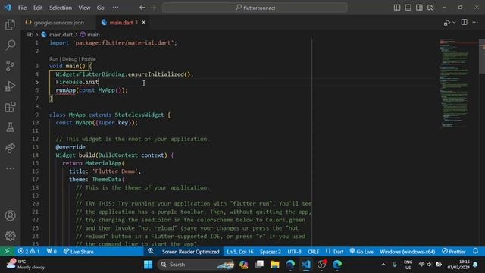Open the Edit menu

coord(38,8)
